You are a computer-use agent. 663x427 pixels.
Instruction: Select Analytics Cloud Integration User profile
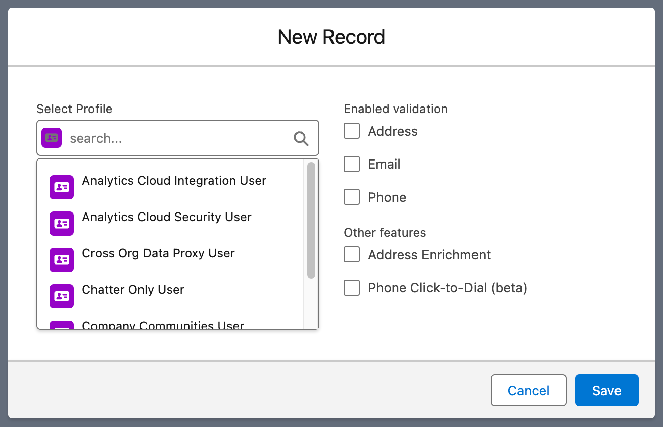171,187
